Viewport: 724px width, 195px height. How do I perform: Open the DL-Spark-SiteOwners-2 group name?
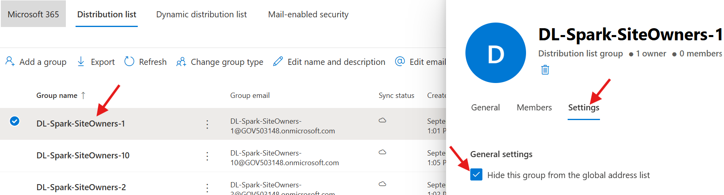pos(81,187)
